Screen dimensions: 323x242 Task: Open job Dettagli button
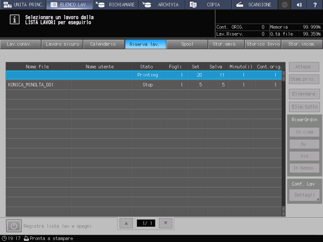304,195
